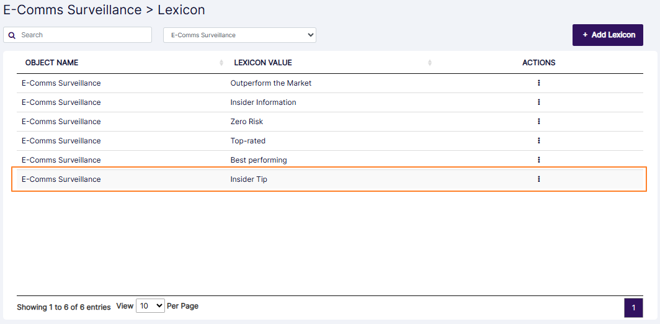Click the Showing 1 to 6 entries text

click(x=63, y=307)
